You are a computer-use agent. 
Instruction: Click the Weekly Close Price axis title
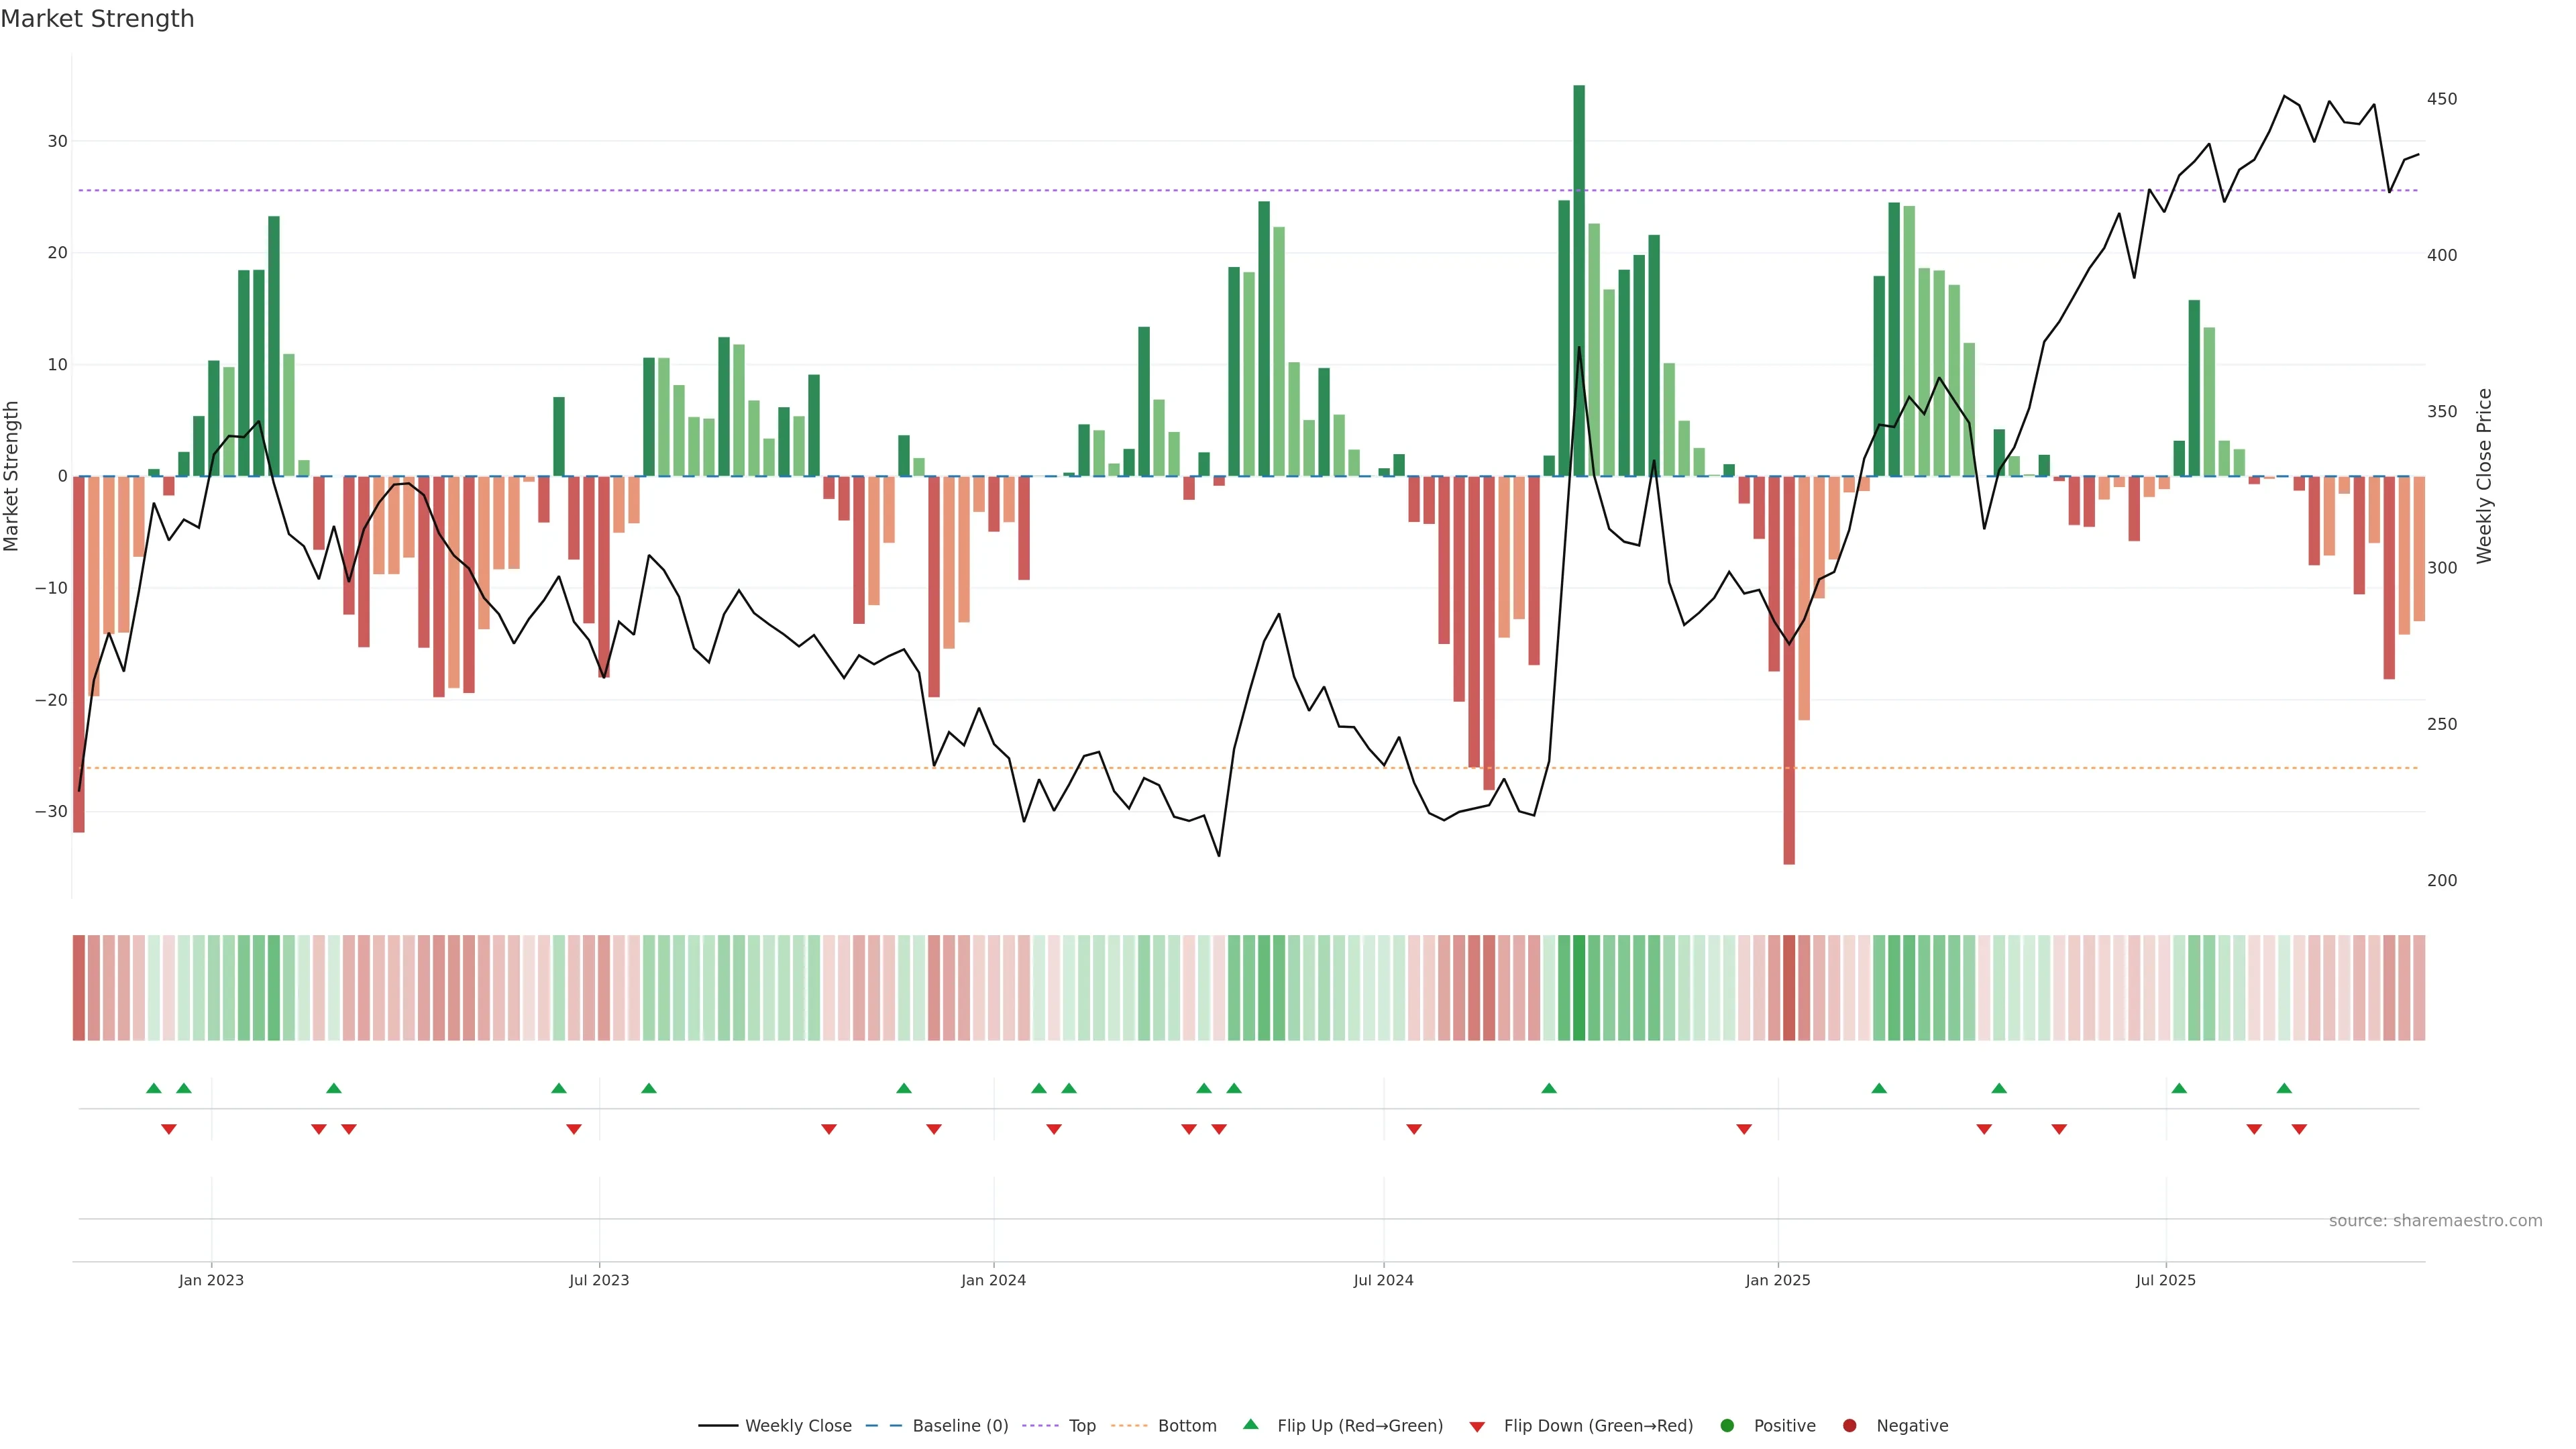(x=2485, y=476)
